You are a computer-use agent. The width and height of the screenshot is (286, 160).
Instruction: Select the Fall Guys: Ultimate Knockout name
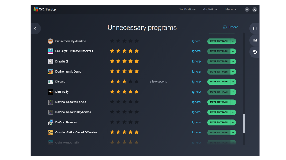(74, 51)
